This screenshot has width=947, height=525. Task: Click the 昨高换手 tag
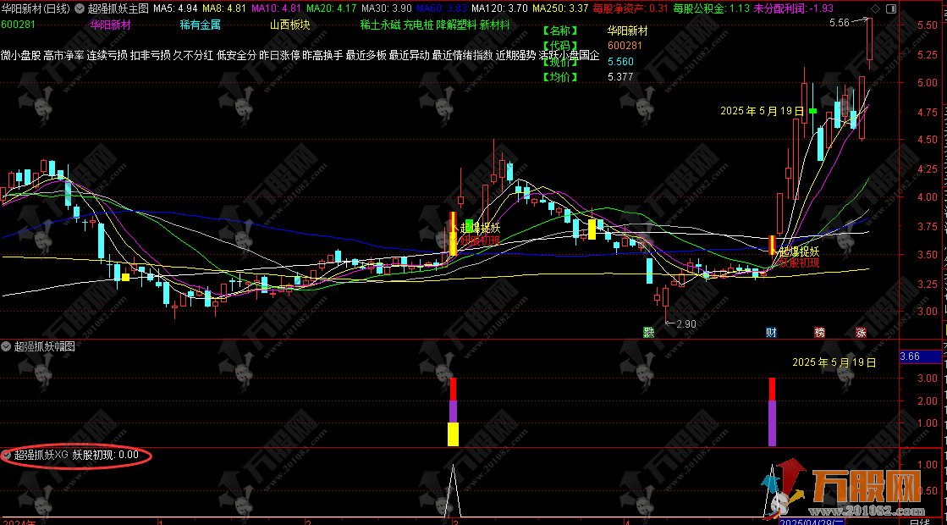(323, 56)
